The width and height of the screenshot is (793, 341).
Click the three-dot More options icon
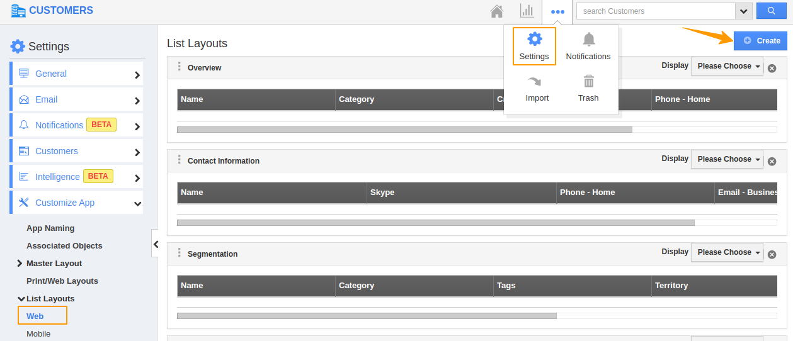click(557, 11)
